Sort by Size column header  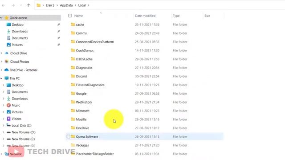point(207,16)
